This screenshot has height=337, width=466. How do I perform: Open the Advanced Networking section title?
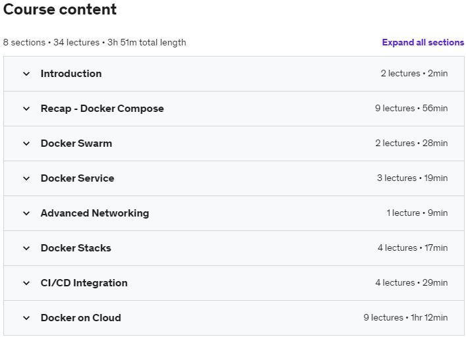pyautogui.click(x=95, y=213)
